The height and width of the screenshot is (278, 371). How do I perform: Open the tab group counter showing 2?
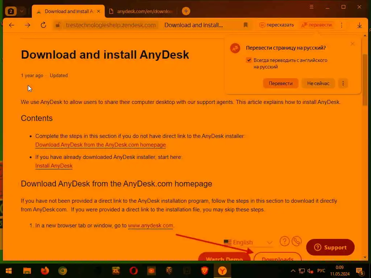(11, 11)
